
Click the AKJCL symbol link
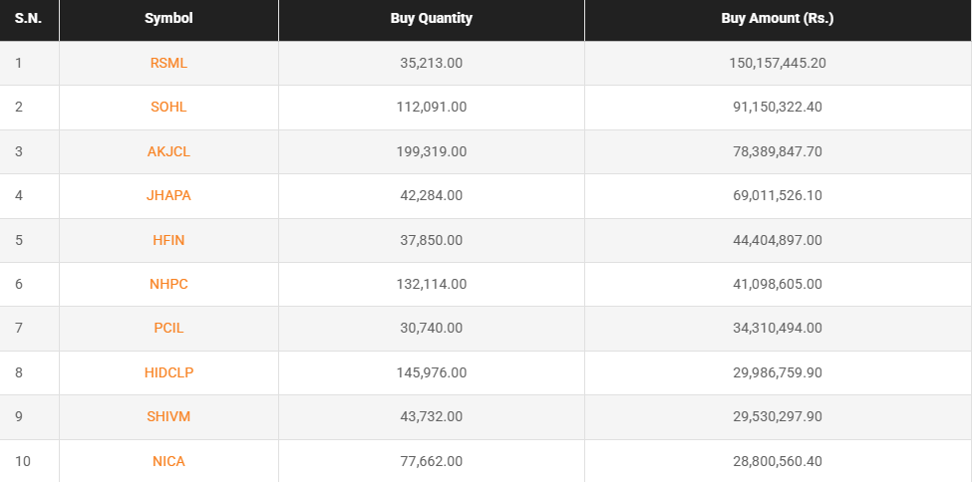168,151
